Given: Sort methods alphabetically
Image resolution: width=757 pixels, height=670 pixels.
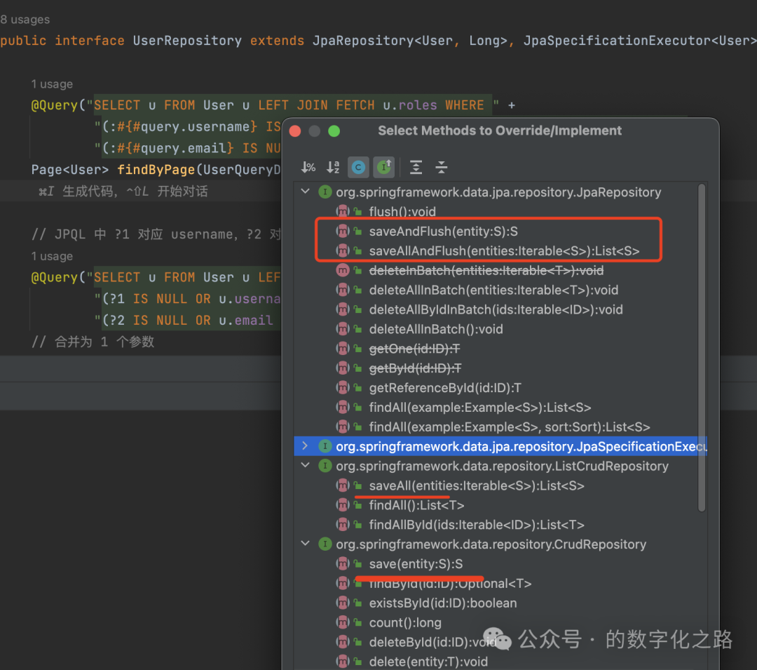Looking at the screenshot, I should pyautogui.click(x=333, y=168).
